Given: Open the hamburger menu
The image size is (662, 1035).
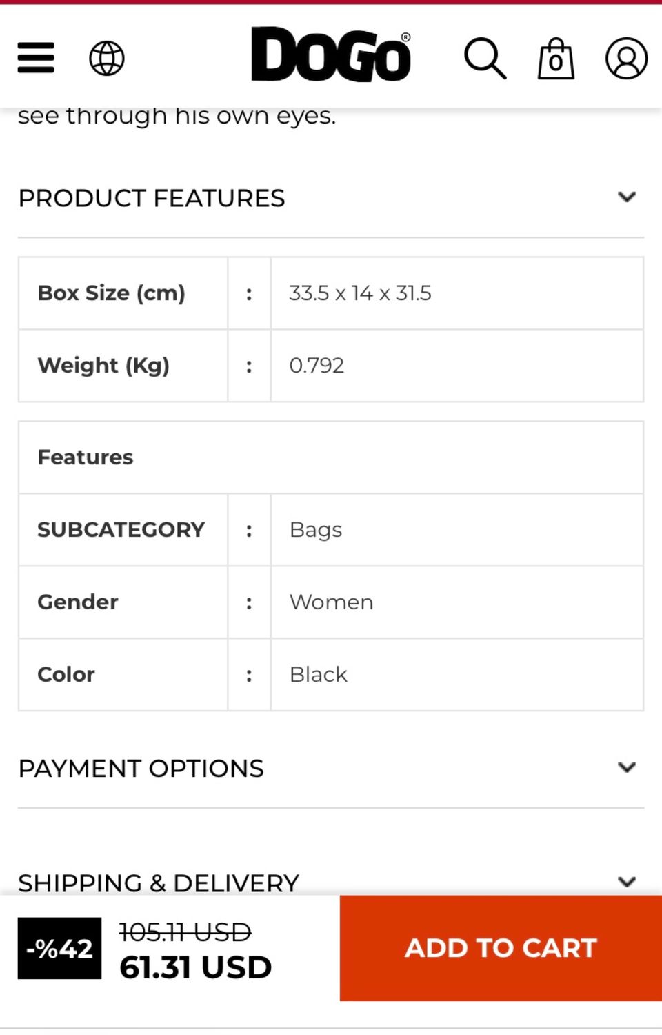Looking at the screenshot, I should pyautogui.click(x=36, y=57).
